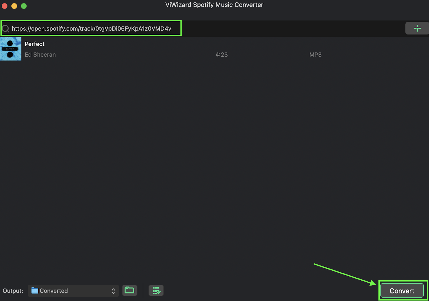Maximize the window with green button
Viewport: 429px width, 301px height.
(x=24, y=6)
